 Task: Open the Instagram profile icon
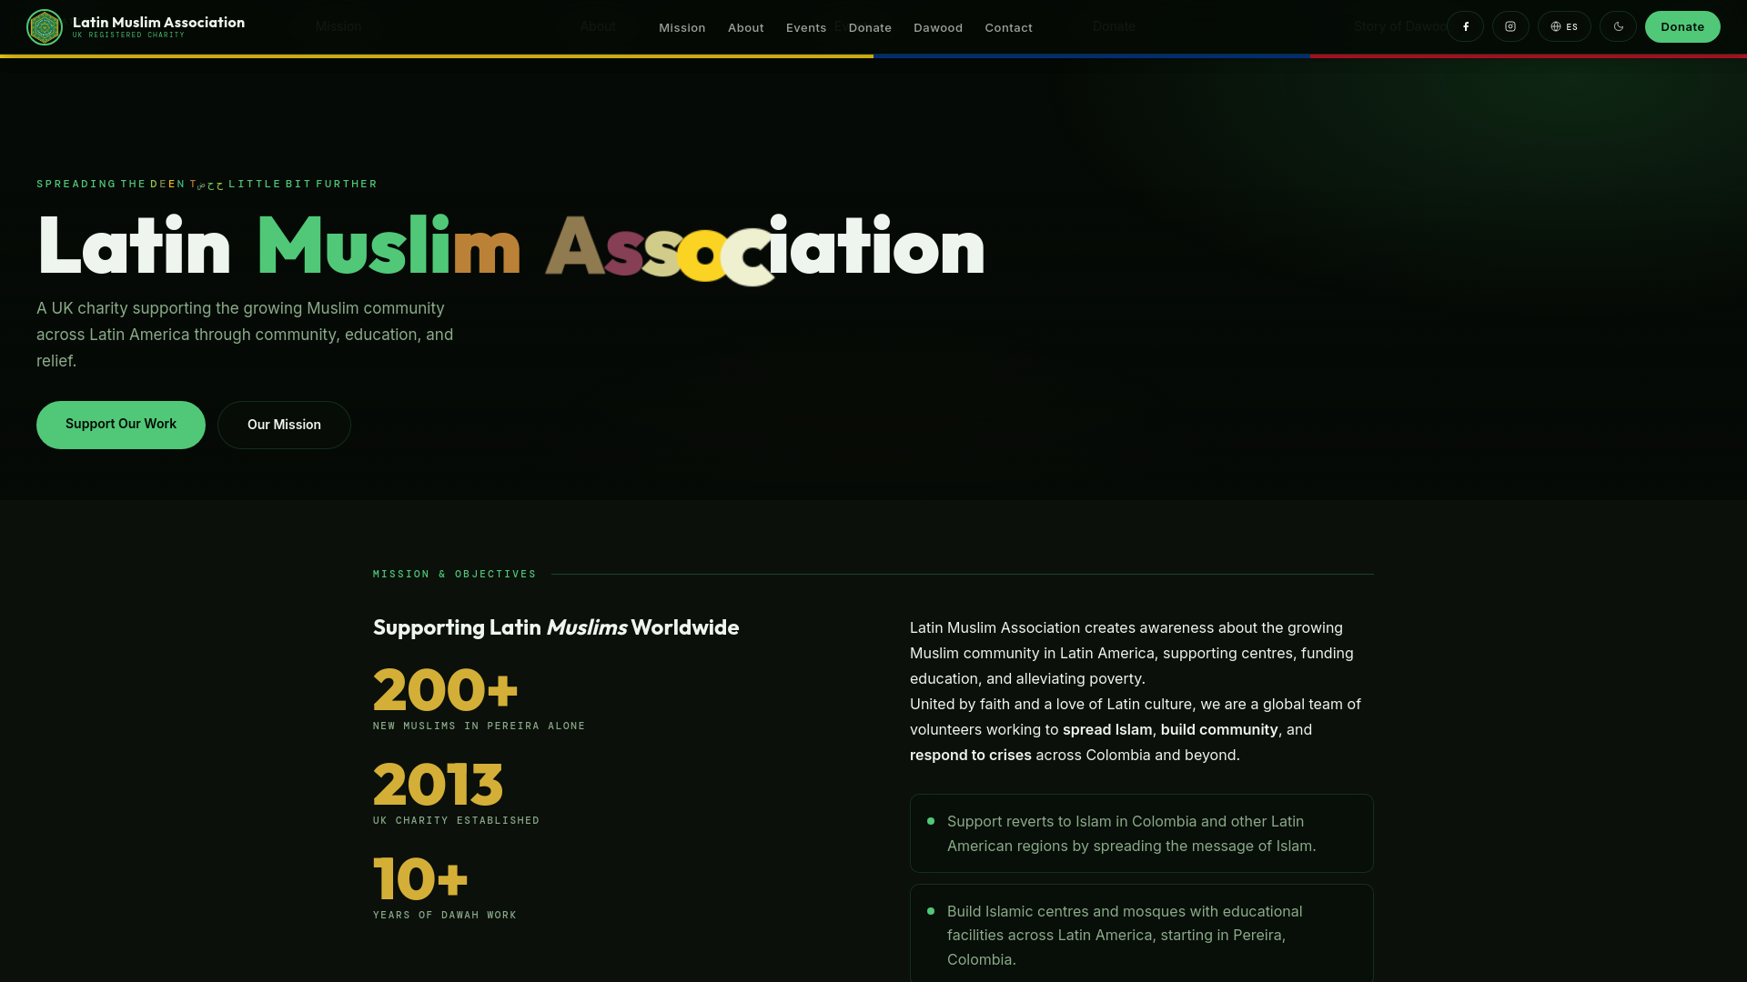click(x=1510, y=26)
